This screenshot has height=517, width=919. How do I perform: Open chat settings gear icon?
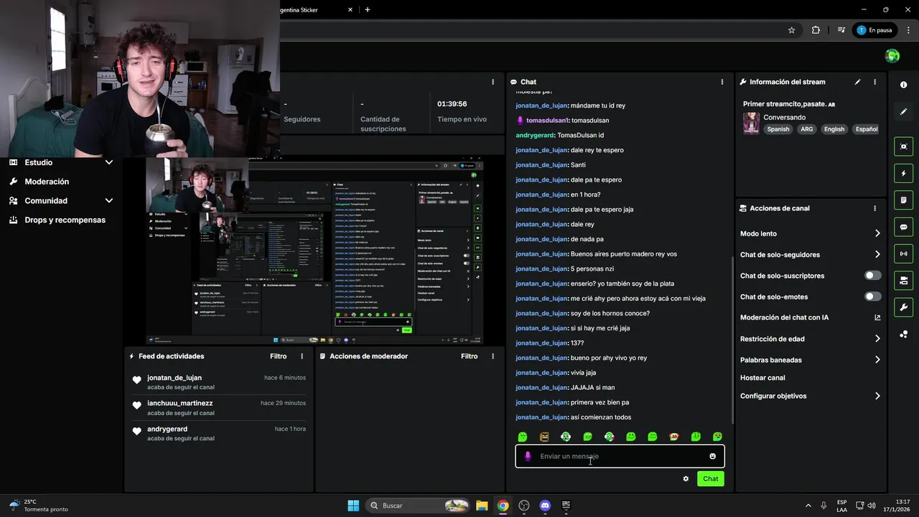coord(686,479)
